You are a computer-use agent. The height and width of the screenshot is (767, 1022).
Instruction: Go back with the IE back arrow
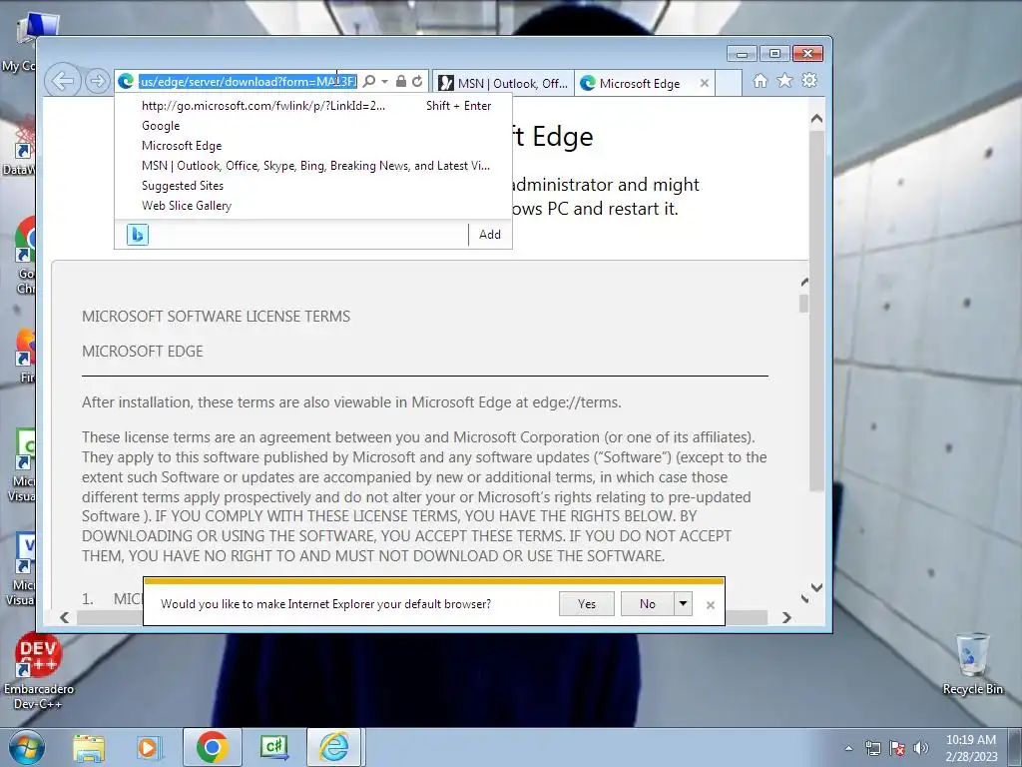(x=63, y=82)
